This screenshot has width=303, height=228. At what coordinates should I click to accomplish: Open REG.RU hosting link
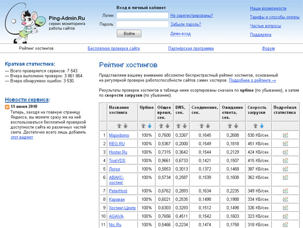(x=116, y=143)
